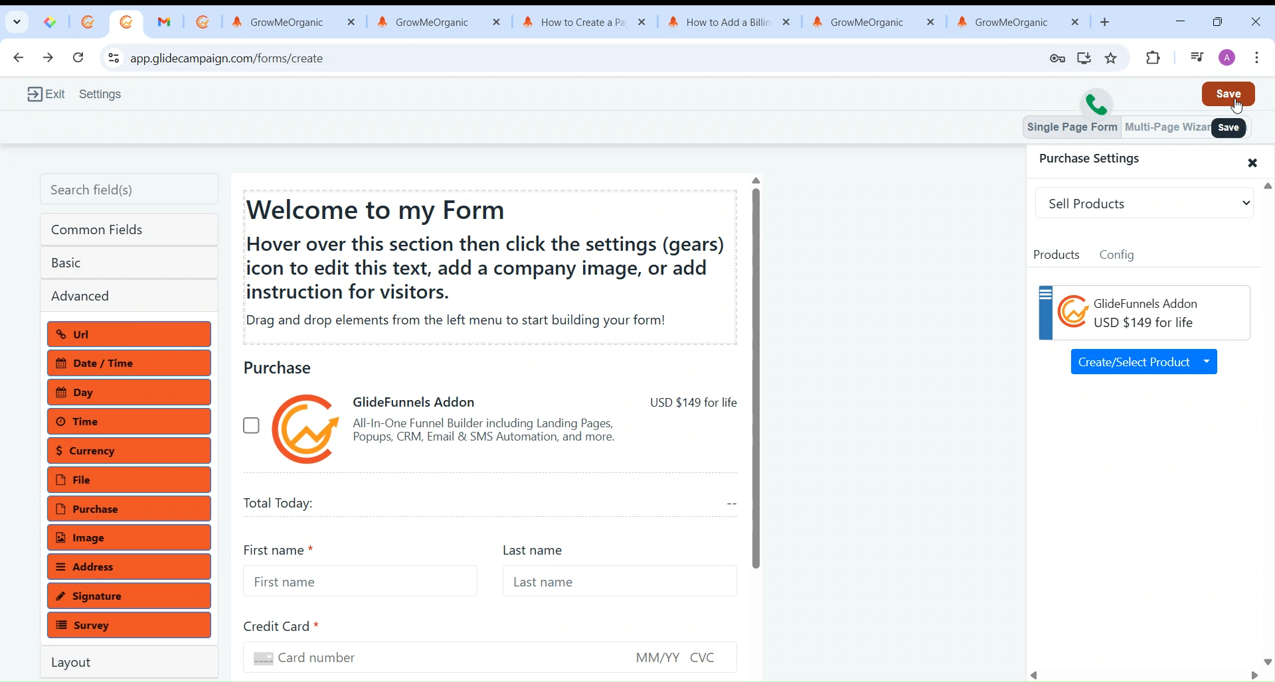Open the Settings menu item
The height and width of the screenshot is (682, 1275).
click(x=100, y=94)
